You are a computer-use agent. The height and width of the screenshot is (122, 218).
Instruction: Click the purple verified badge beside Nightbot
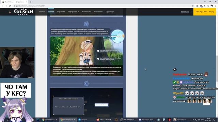(181, 82)
